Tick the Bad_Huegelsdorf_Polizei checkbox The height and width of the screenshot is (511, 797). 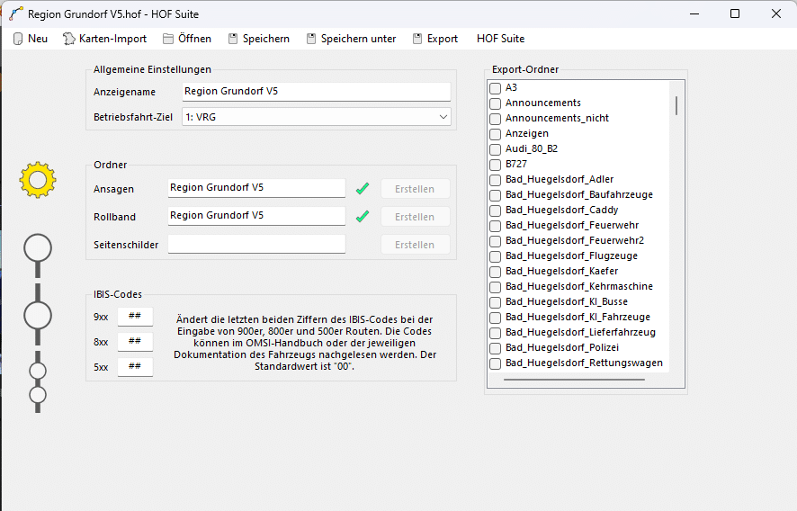[495, 348]
